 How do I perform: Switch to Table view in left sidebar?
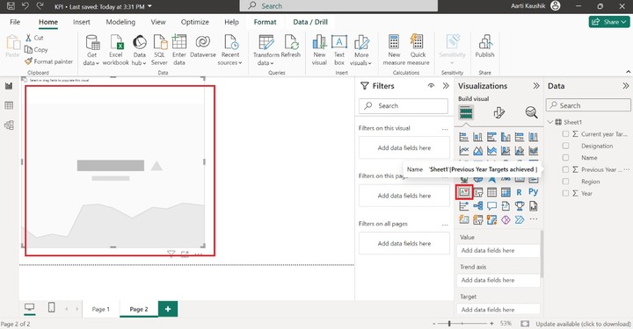[x=9, y=105]
